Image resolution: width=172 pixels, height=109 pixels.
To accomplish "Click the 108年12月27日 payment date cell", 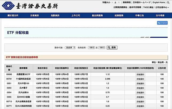I will tap(81, 74).
